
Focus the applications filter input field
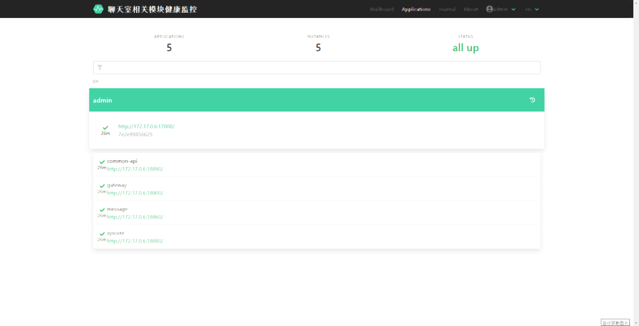click(319, 68)
